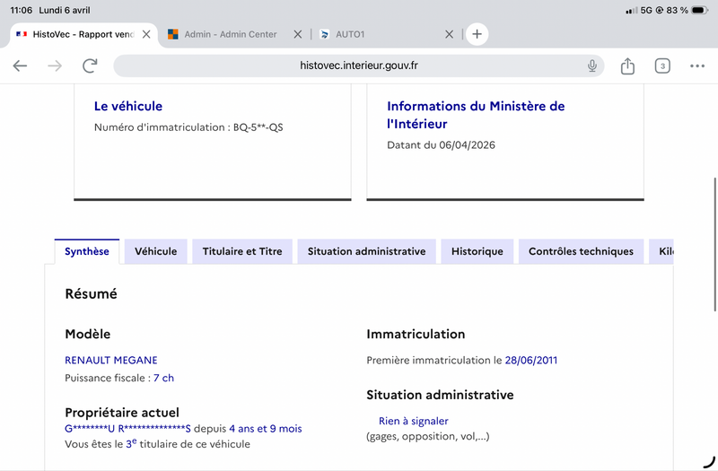This screenshot has width=718, height=471.
Task: Show the open tabs overview
Action: [662, 65]
